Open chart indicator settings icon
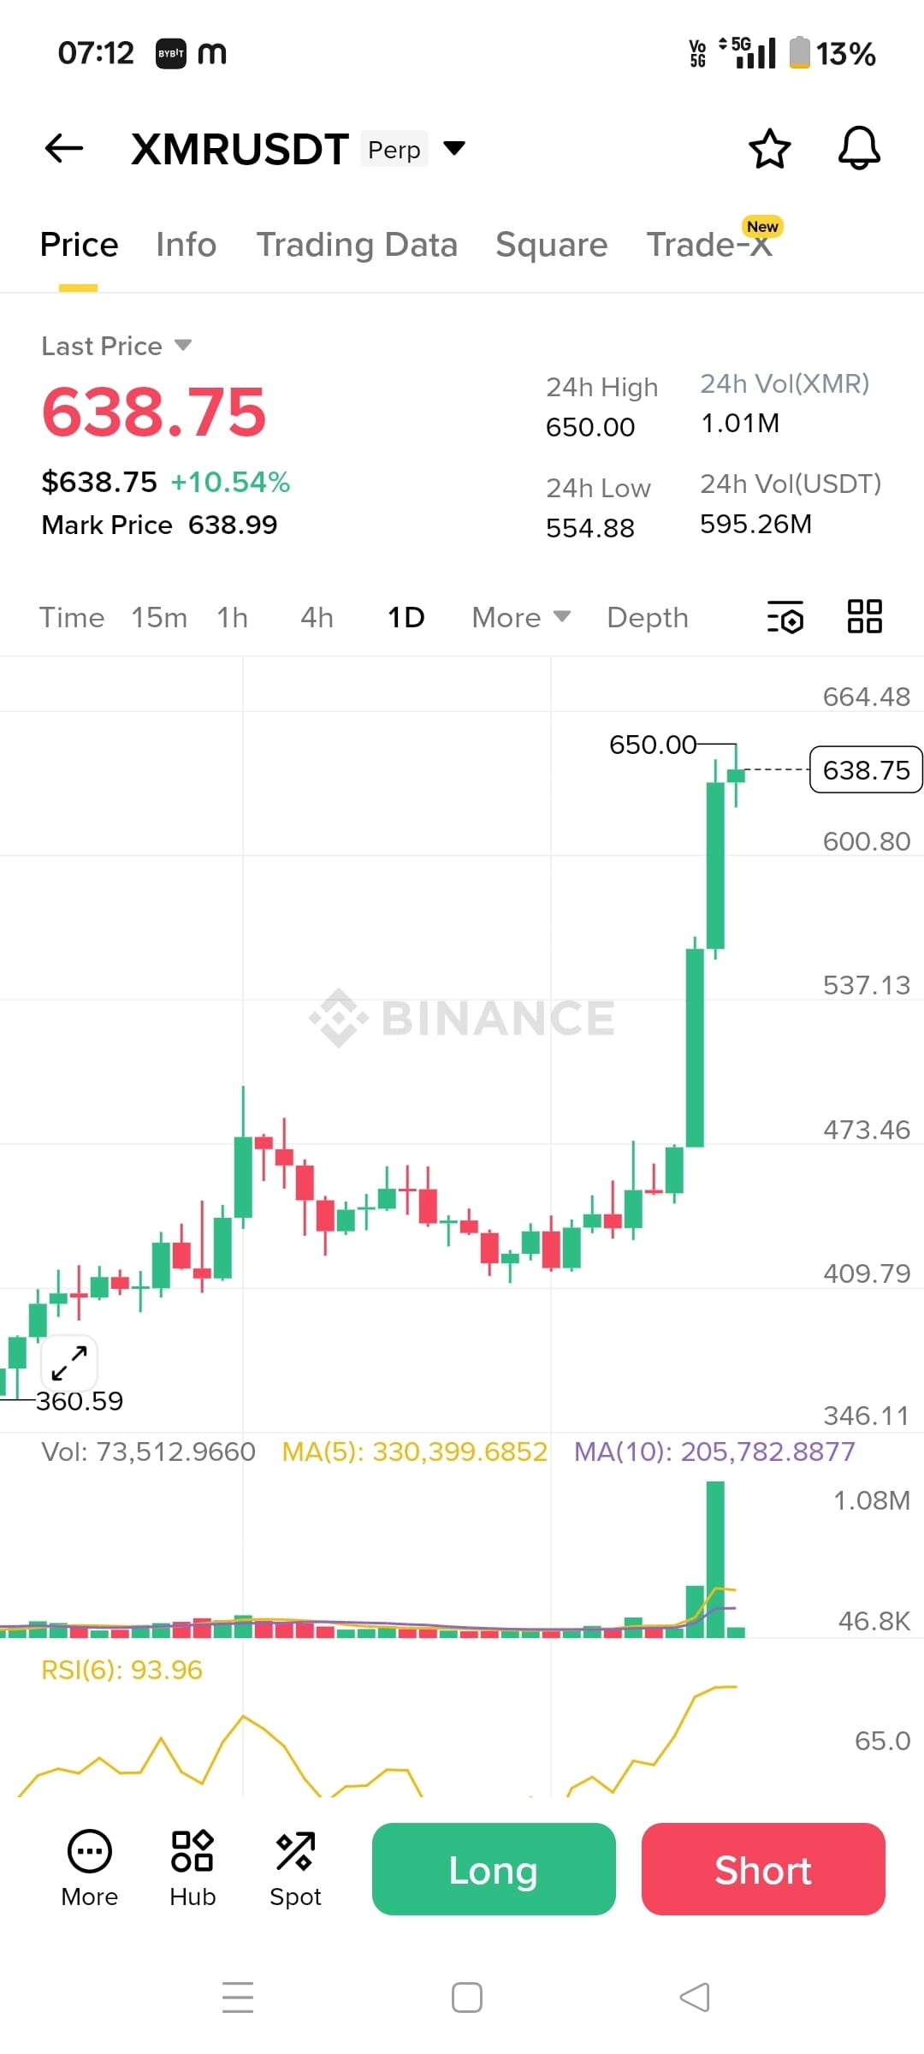This screenshot has height=2054, width=924. tap(785, 617)
